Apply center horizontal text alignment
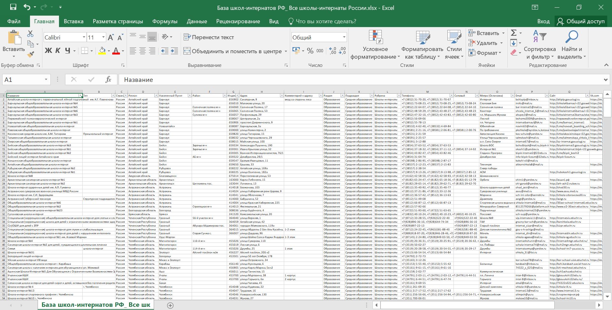Viewport: 612px width, 310px height. (x=143, y=51)
